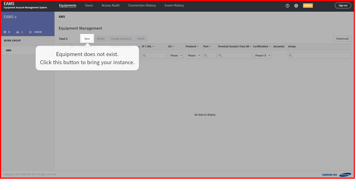Focus the Terminal Session Time filter field
Image resolution: width=356 pixels, height=190 pixels.
[235, 55]
